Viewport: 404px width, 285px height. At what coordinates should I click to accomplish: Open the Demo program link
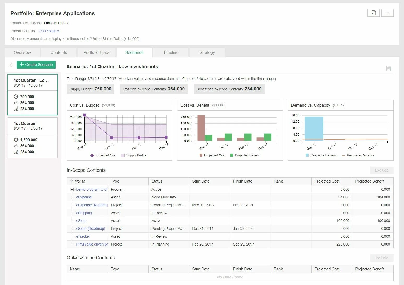click(x=92, y=189)
